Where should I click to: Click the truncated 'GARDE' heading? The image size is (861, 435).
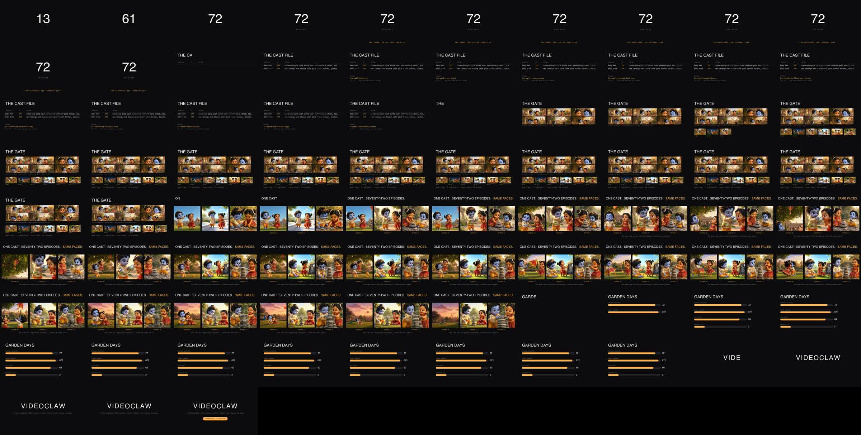coord(529,297)
